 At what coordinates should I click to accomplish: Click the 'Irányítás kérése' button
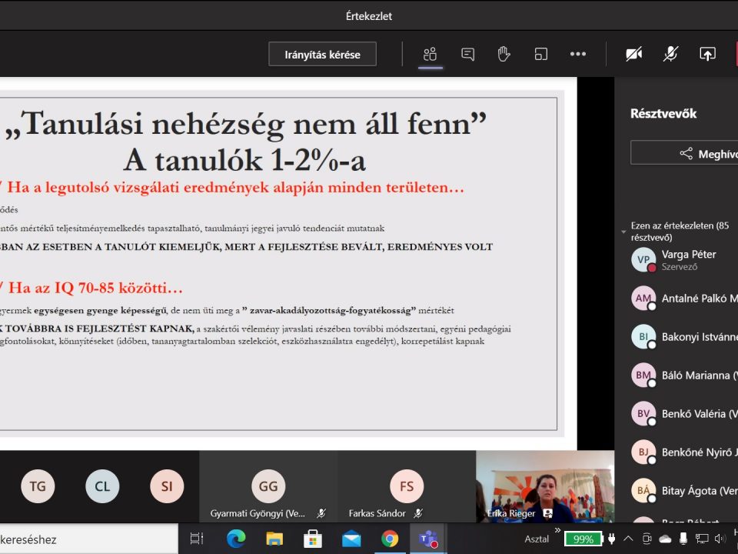click(x=323, y=55)
